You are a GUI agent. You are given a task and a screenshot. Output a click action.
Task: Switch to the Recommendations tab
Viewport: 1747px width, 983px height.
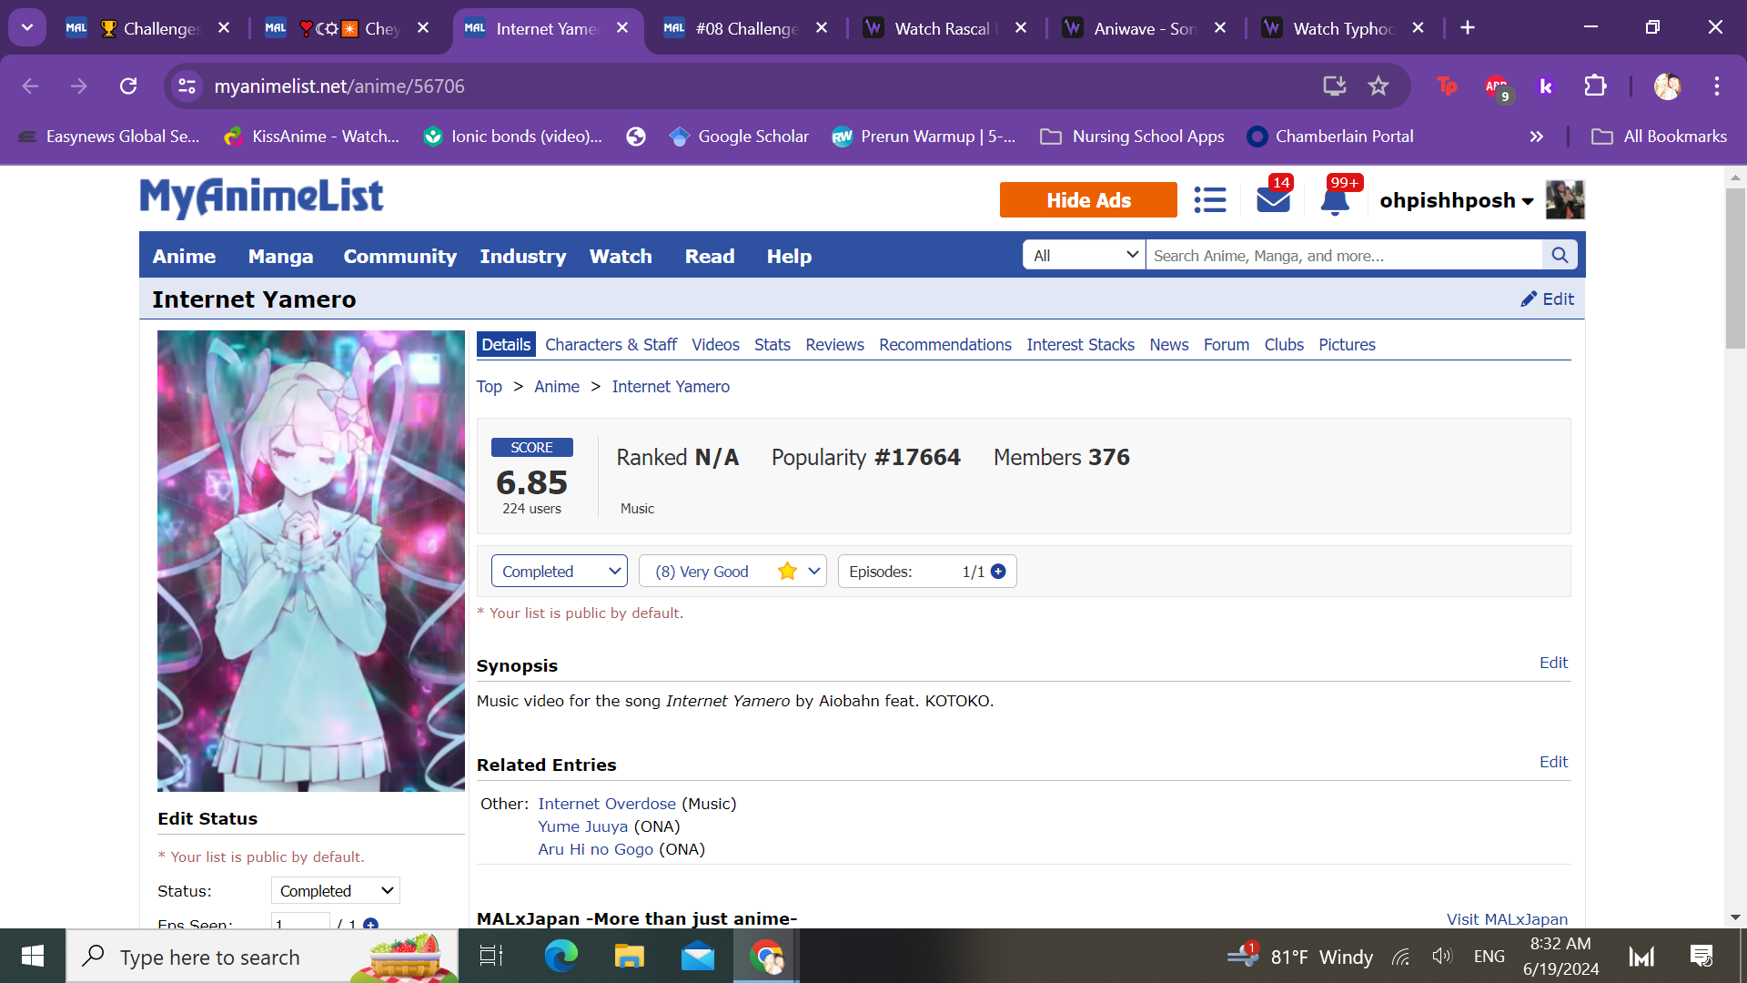click(x=944, y=345)
